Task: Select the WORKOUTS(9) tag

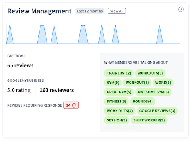Action: tap(150, 73)
